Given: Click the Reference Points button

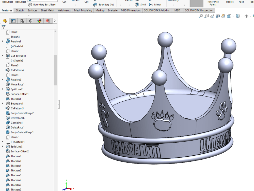Looking at the screenshot, I should pyautogui.click(x=213, y=3).
